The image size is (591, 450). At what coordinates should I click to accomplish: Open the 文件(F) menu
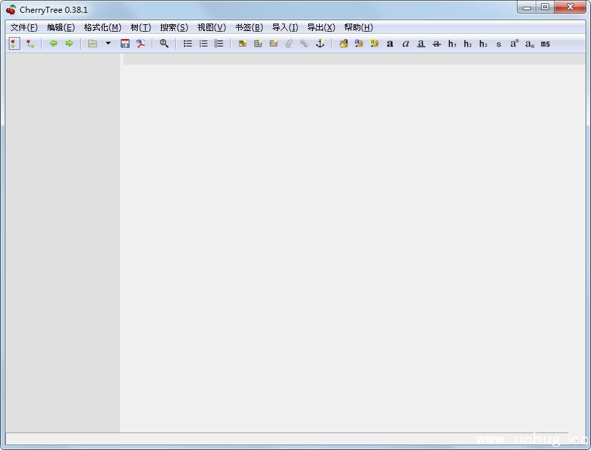[x=24, y=28]
